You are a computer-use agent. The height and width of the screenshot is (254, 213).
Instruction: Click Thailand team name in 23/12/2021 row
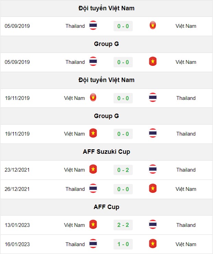tap(186, 170)
